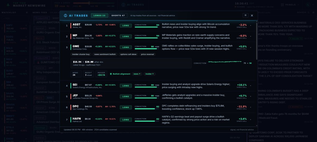Switch to the SHORTS 47 tab
The height and width of the screenshot is (142, 317).
coord(118,16)
